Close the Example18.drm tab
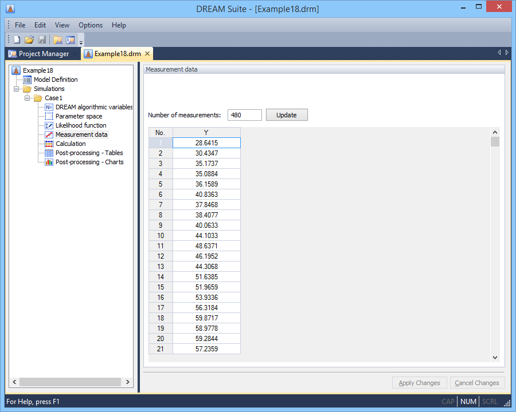516x412 pixels. pos(147,54)
